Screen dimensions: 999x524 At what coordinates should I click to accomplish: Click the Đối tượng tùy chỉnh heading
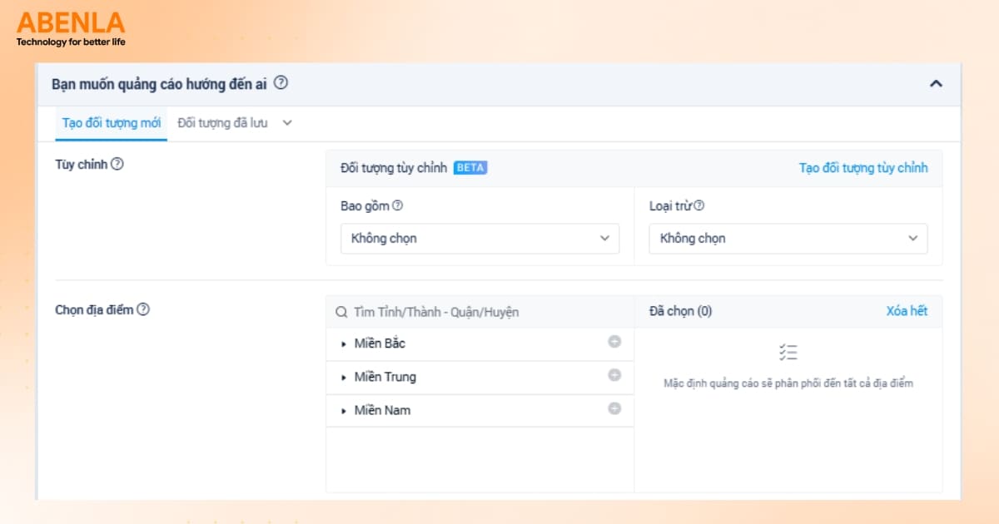394,168
